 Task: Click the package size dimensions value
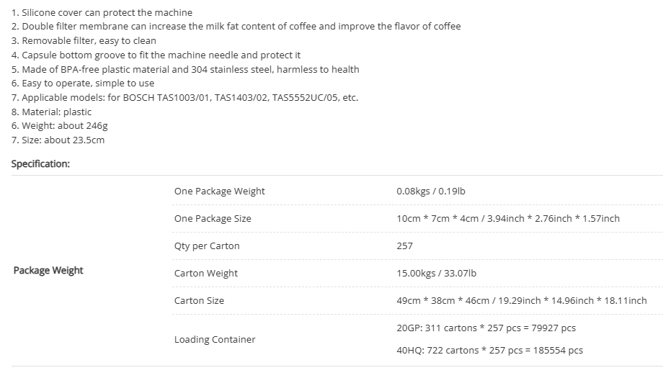pos(508,219)
